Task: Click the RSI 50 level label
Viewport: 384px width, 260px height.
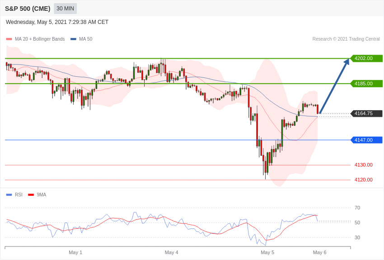Action: 357,223
